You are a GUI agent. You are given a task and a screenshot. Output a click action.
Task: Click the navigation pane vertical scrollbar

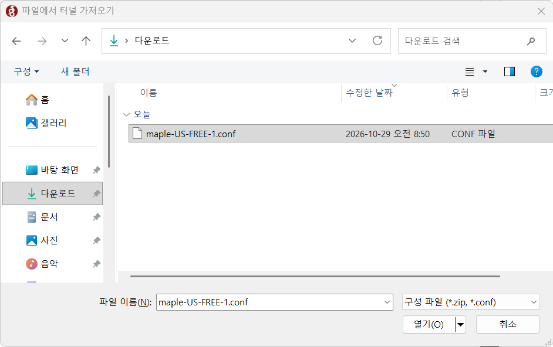coord(109,131)
